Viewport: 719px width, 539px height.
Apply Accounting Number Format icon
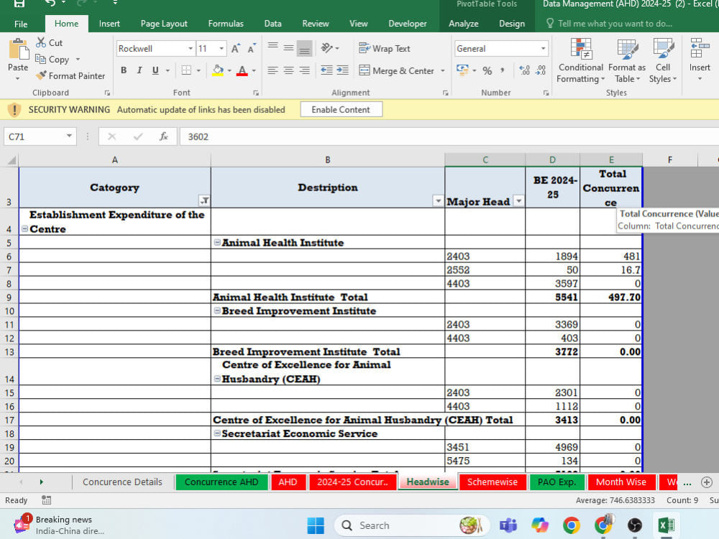[462, 70]
